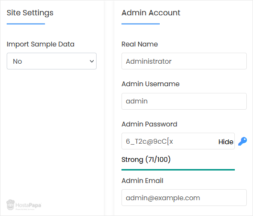Click the Admin Email label

tap(143, 181)
